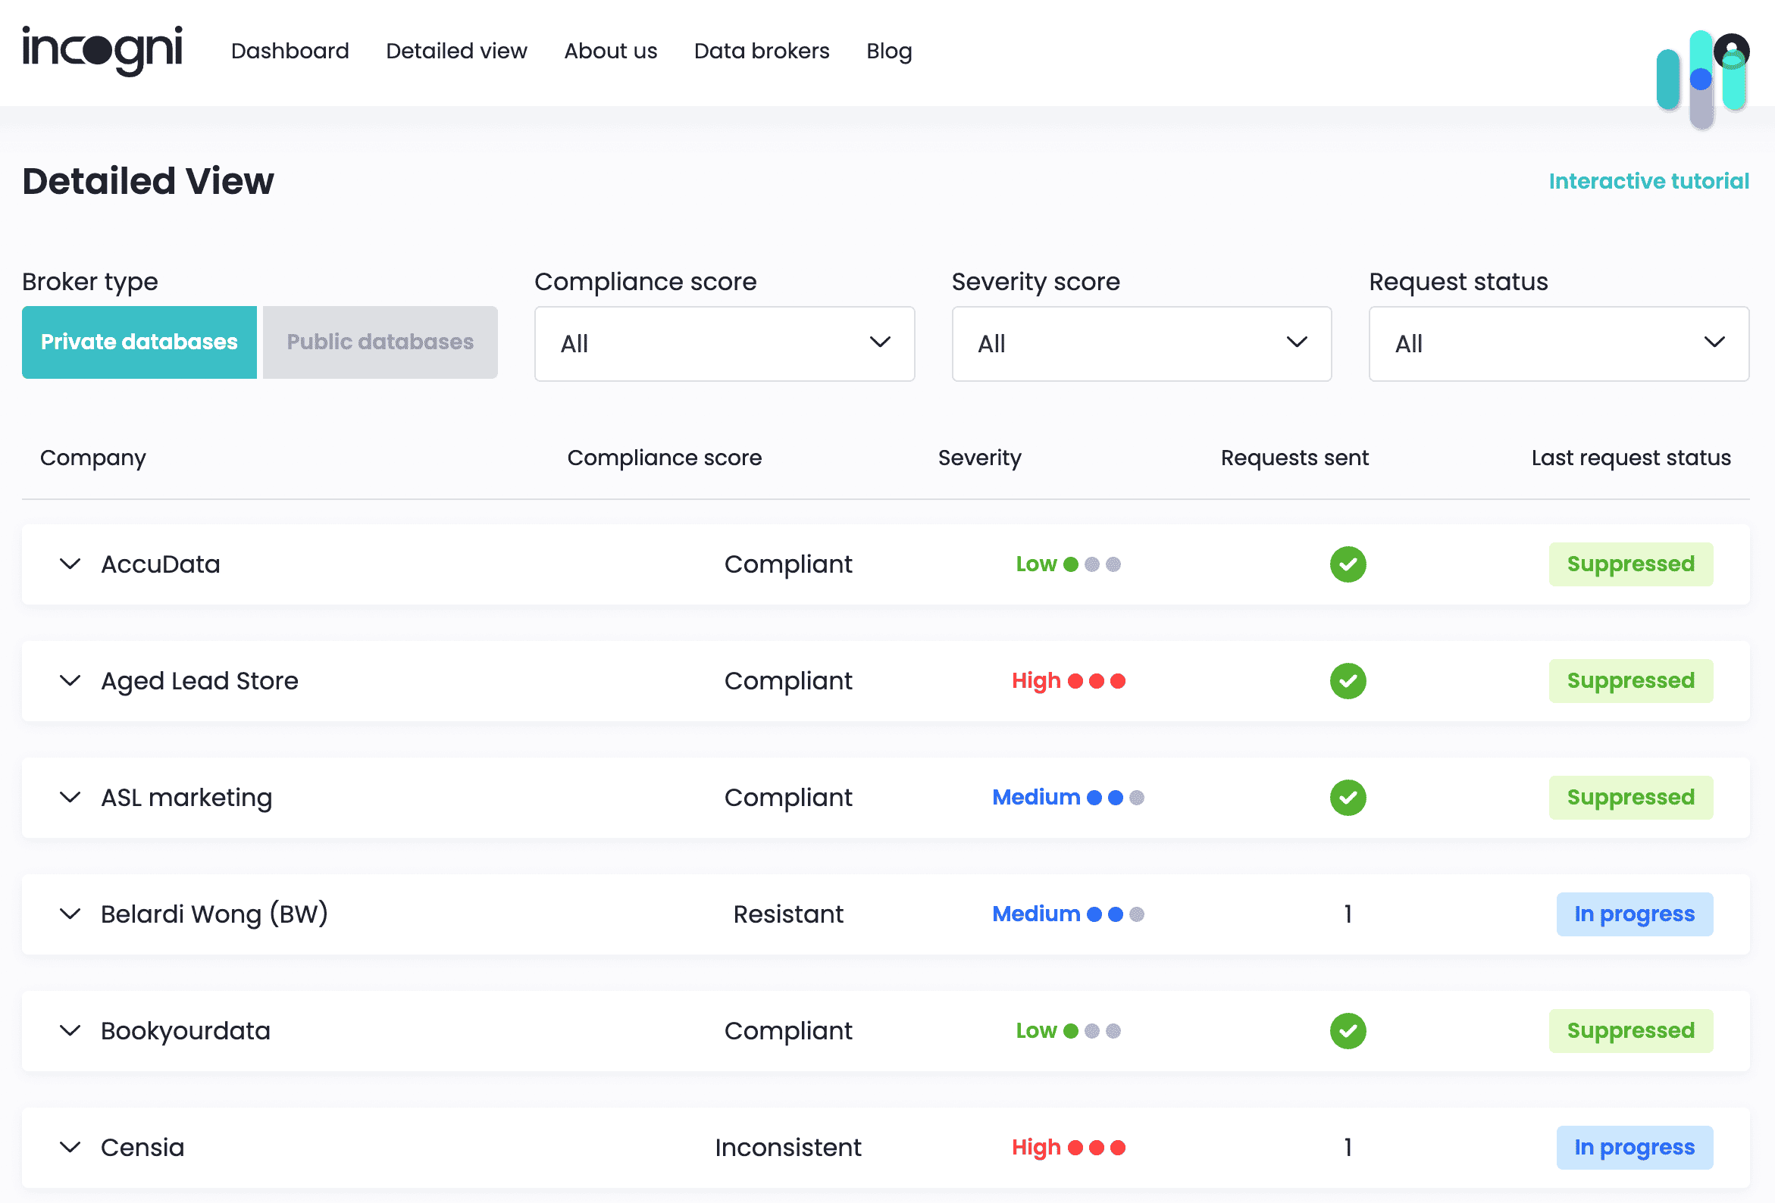Viewport: 1775px width, 1203px height.
Task: Switch to Public databases
Action: click(380, 342)
